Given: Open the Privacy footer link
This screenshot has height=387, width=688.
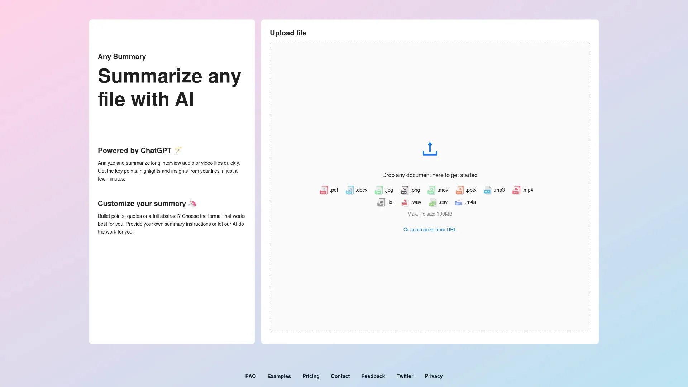Looking at the screenshot, I should pyautogui.click(x=434, y=376).
